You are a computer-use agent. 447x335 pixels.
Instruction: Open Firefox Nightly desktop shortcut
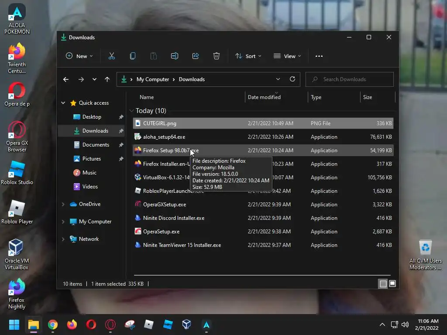pyautogui.click(x=17, y=294)
